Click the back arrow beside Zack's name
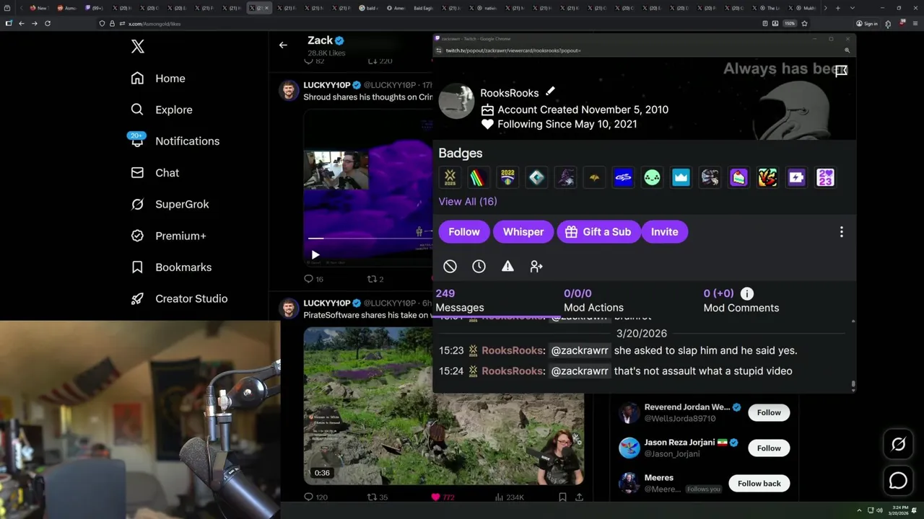The width and height of the screenshot is (924, 519). pyautogui.click(x=283, y=45)
